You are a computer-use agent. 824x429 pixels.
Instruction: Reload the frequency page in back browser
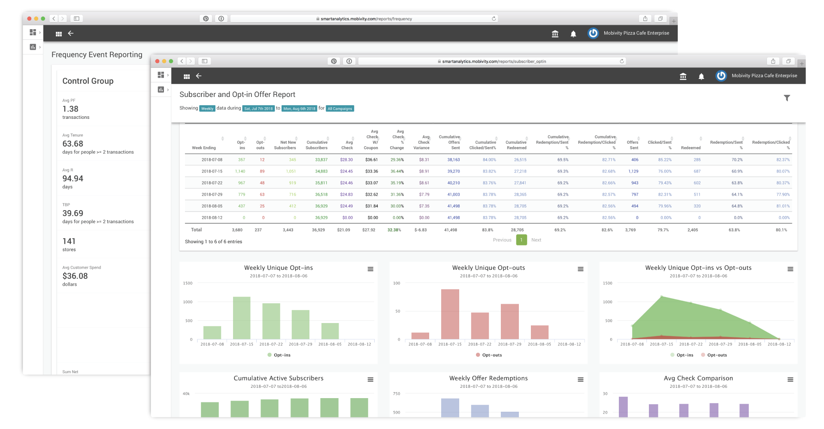click(494, 18)
